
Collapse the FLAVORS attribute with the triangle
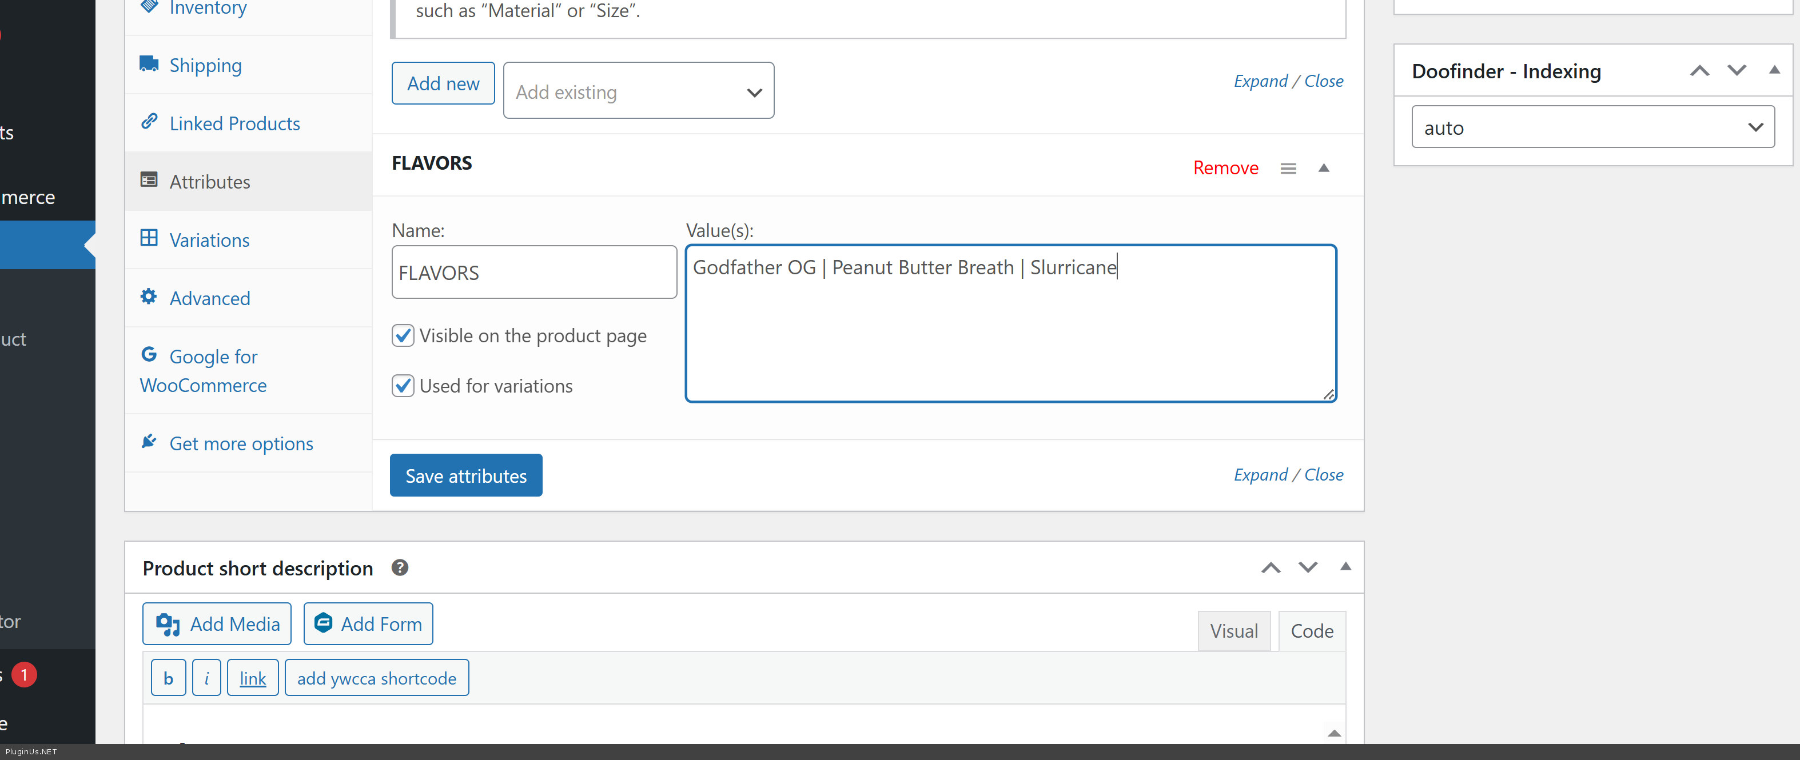[1324, 167]
